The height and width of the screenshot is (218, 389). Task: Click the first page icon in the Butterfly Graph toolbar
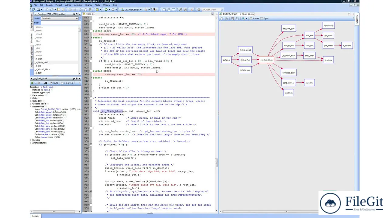pos(222,18)
